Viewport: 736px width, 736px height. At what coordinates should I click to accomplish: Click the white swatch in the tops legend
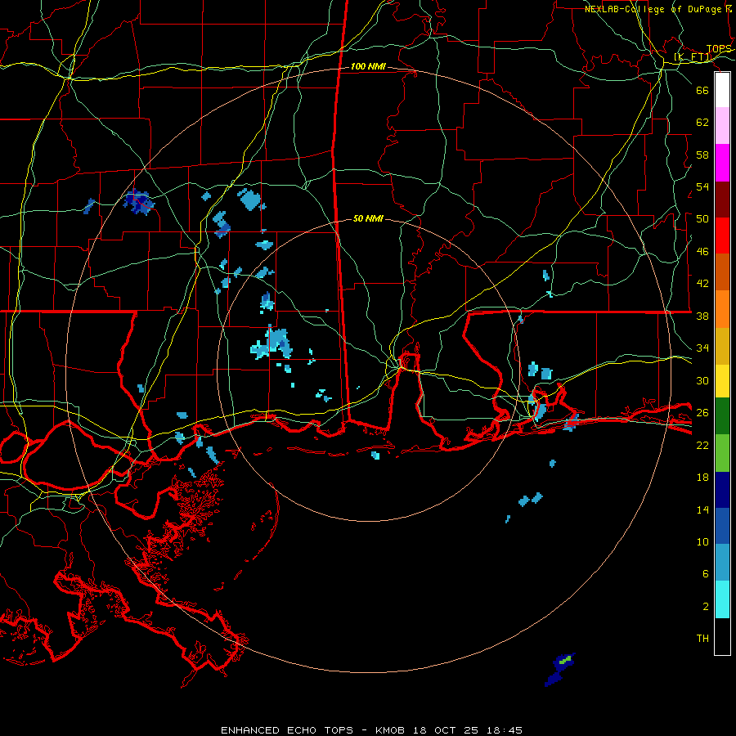pos(722,90)
